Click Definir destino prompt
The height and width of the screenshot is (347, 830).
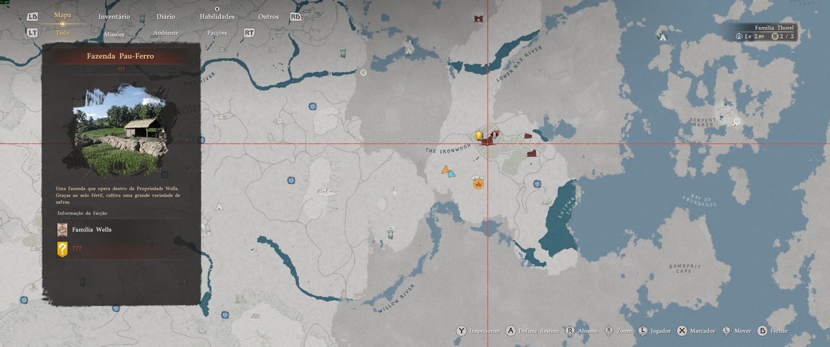point(539,331)
